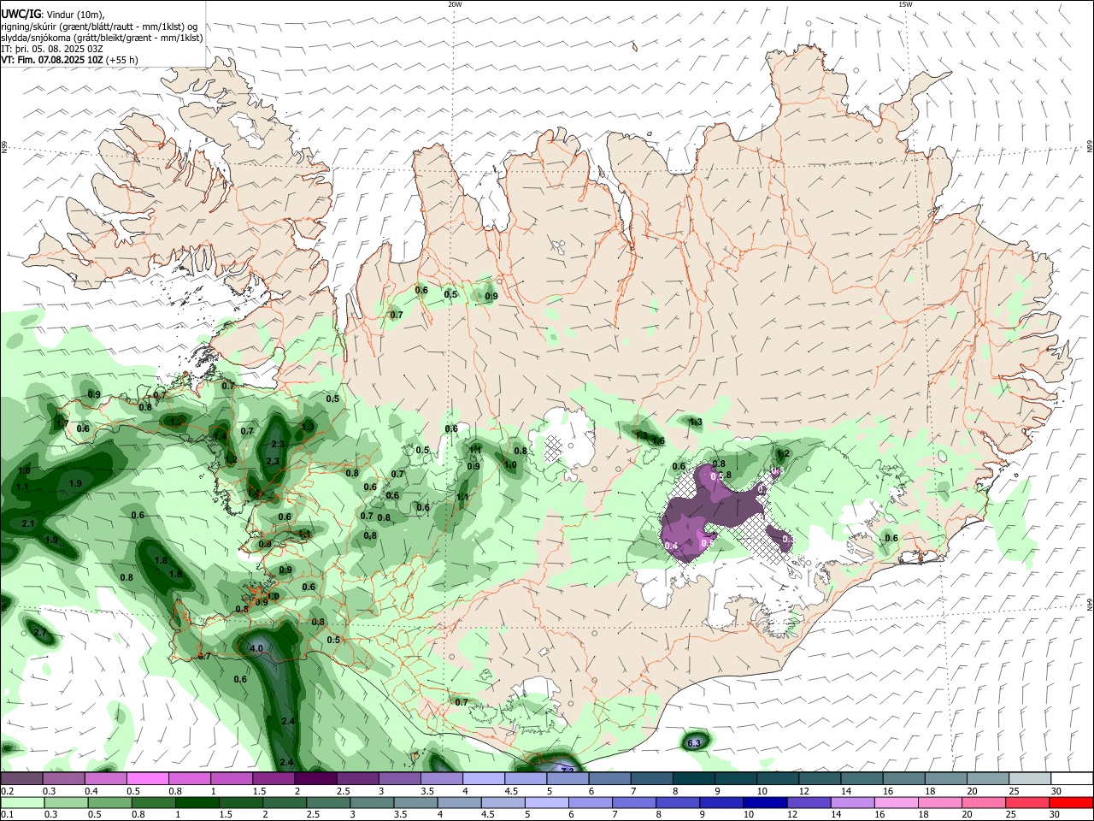Click the '64N' latitude label on right edge
This screenshot has height=821, width=1094.
click(1090, 604)
